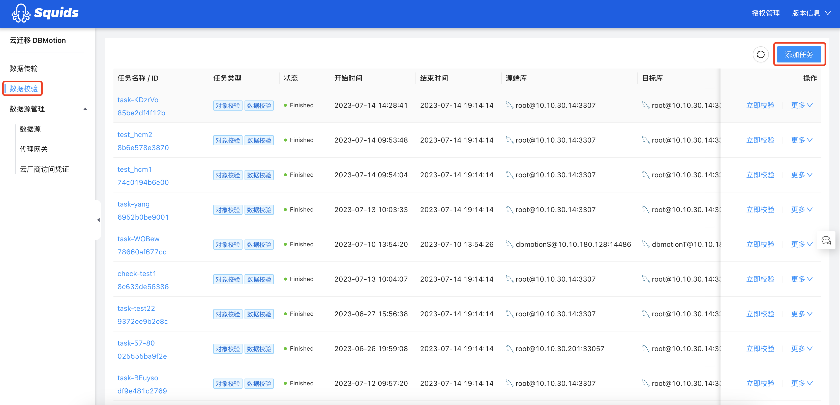Image resolution: width=840 pixels, height=405 pixels.
Task: Click 对象校验 tag in task-KDzrVo row
Action: (x=228, y=106)
